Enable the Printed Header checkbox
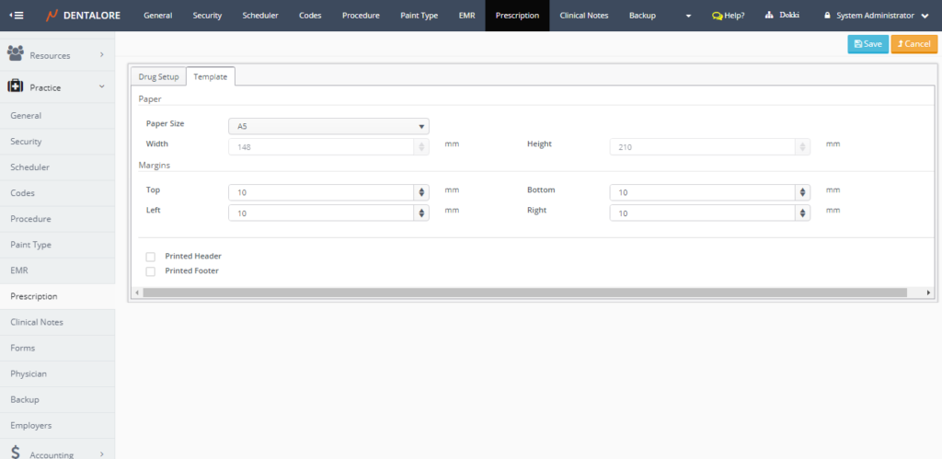Screen dimensions: 942x459 pyautogui.click(x=150, y=257)
